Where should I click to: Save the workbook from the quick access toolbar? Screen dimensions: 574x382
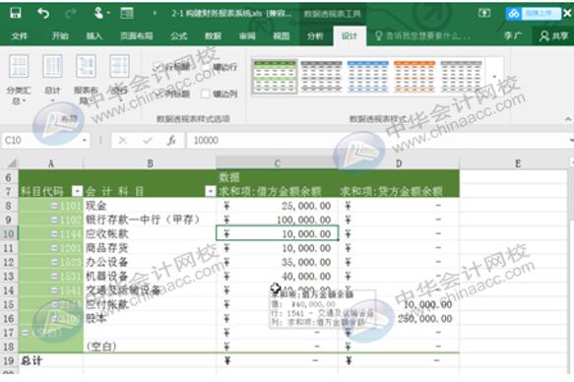click(16, 13)
